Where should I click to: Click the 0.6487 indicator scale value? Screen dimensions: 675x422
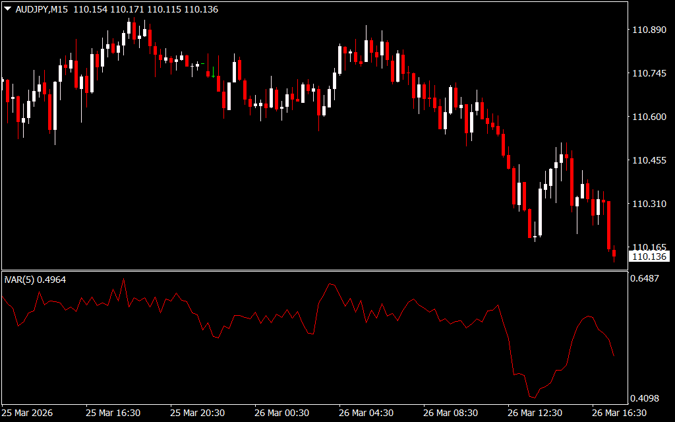point(647,279)
